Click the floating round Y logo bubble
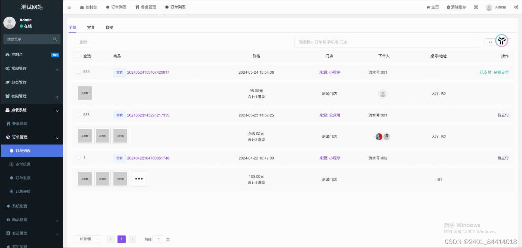 pos(502,41)
